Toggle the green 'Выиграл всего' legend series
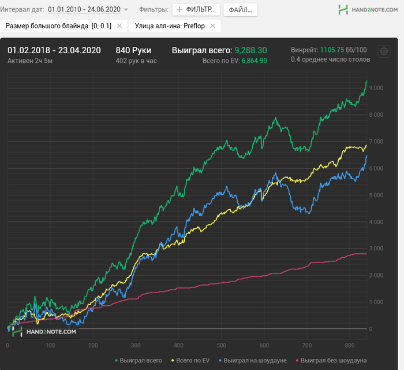404x370 pixels. [x=139, y=360]
